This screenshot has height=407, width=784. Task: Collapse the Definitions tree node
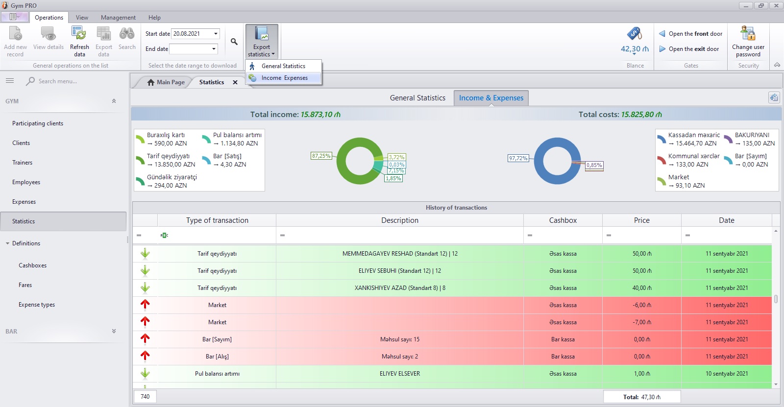8,243
